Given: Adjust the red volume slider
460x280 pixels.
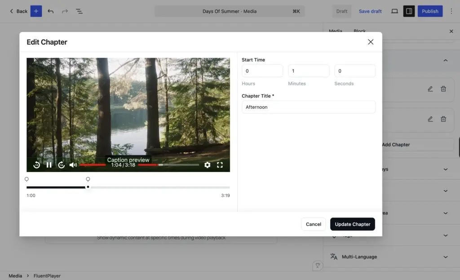Looking at the screenshot, I should [93, 165].
